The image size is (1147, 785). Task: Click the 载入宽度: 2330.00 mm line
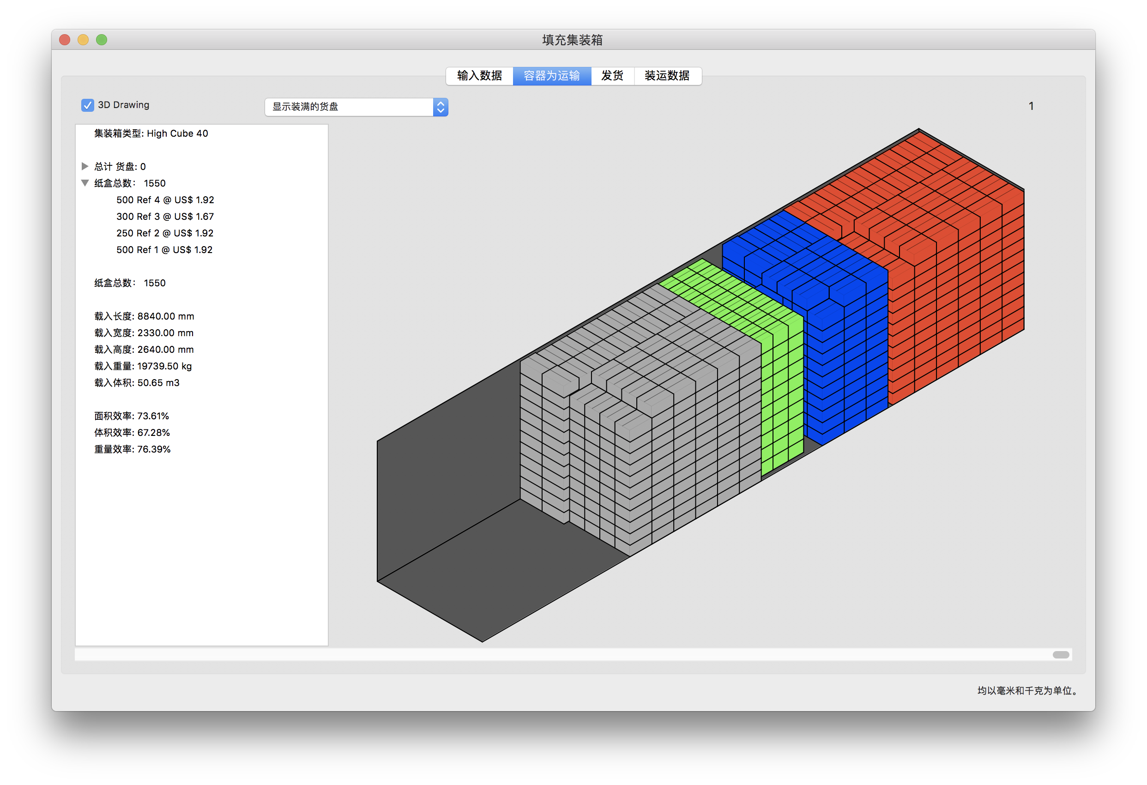(x=144, y=333)
